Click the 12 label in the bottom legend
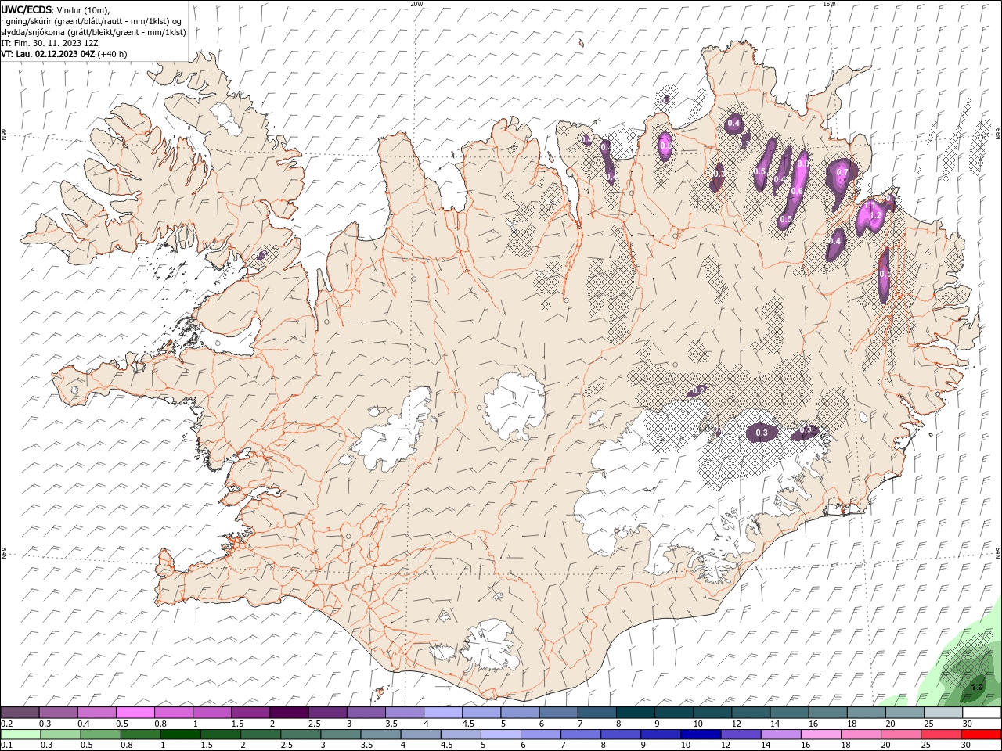This screenshot has width=1002, height=751. point(725,746)
